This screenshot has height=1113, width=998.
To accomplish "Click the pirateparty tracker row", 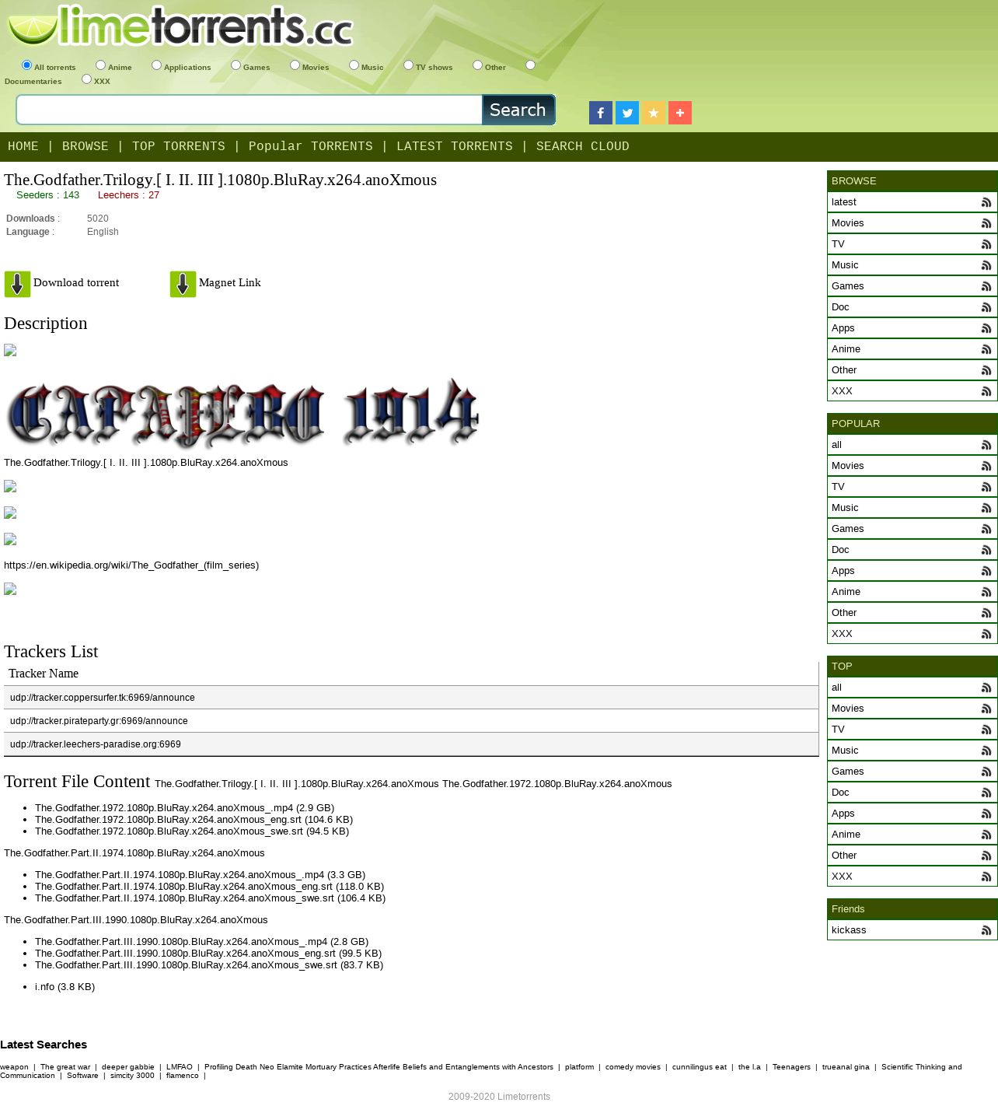I will pyautogui.click(x=411, y=721).
